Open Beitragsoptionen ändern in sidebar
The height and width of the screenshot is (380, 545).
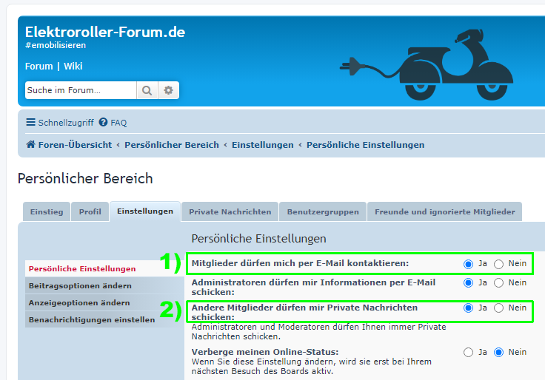[x=80, y=285]
